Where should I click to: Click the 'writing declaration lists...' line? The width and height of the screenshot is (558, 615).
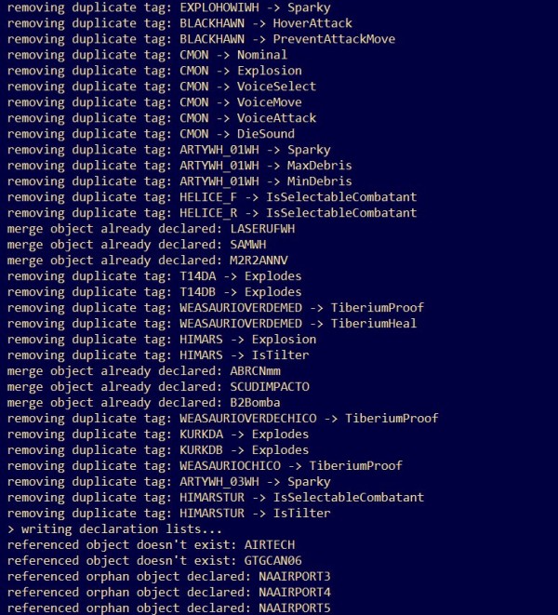point(114,529)
